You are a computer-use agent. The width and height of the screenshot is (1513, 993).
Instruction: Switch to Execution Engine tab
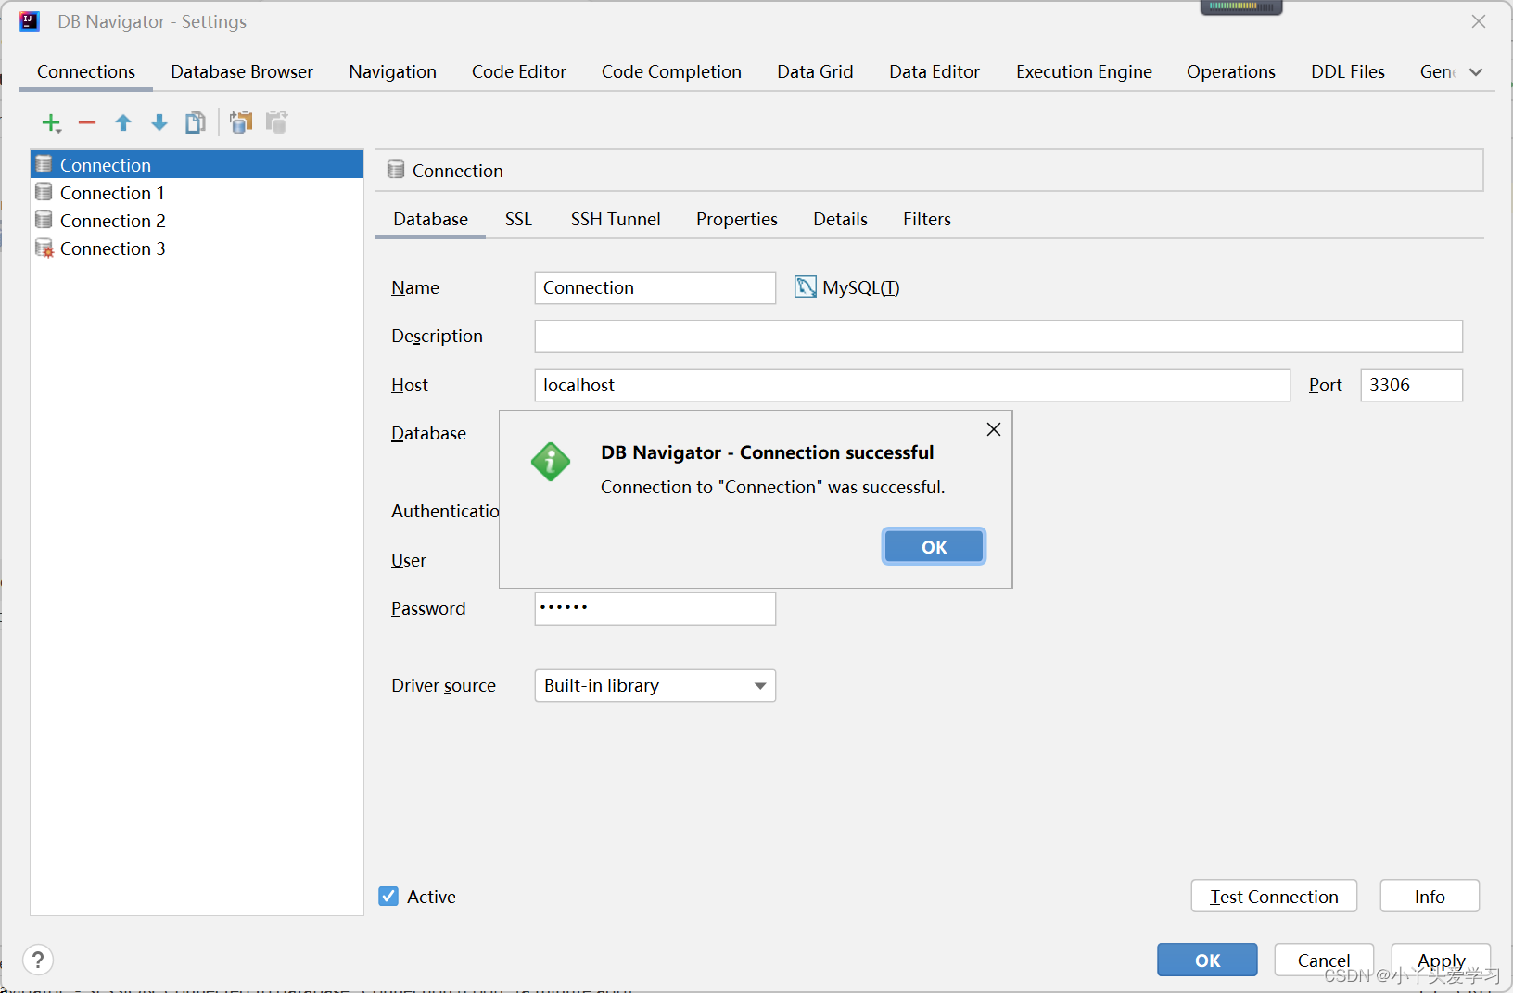pyautogui.click(x=1084, y=72)
